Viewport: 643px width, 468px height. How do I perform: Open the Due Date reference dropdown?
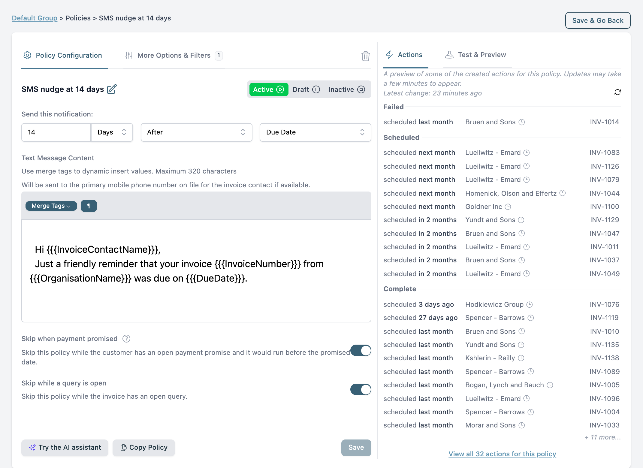coord(315,132)
